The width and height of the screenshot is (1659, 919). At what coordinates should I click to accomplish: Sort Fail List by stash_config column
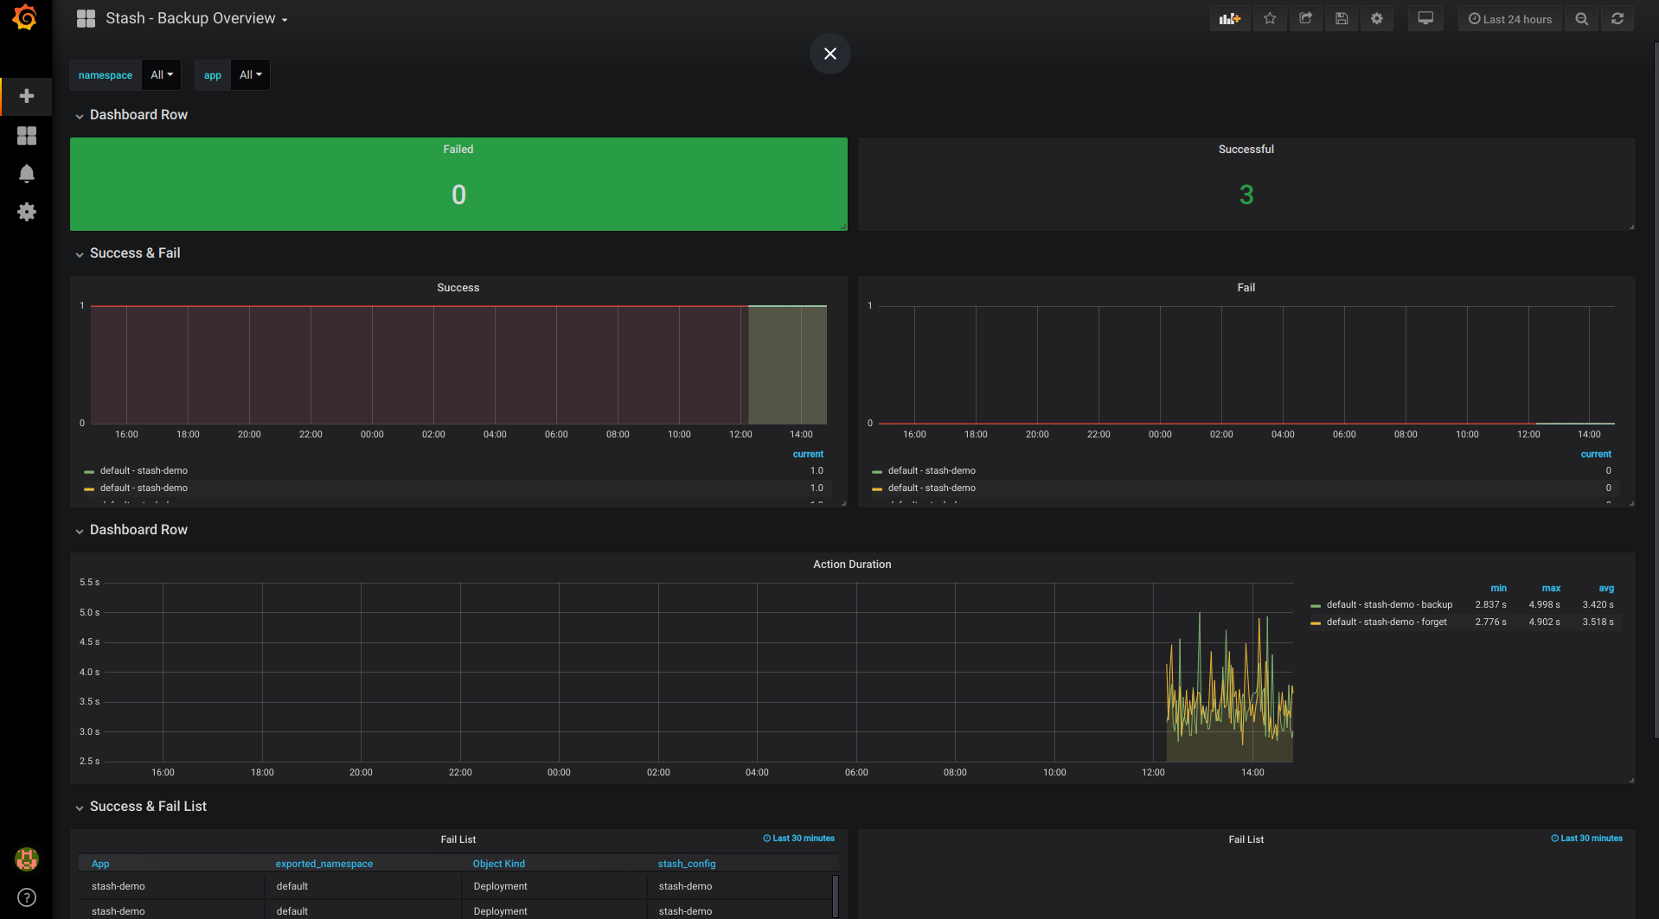(687, 864)
